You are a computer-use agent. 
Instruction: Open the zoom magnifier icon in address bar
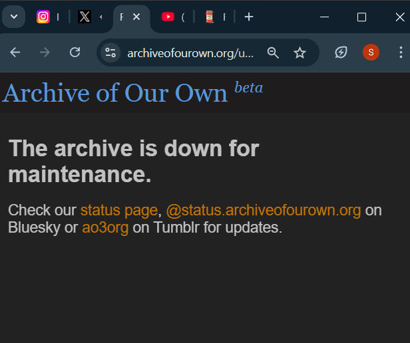(x=273, y=53)
